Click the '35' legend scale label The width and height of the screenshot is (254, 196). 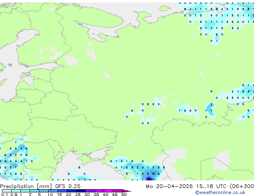tap(96, 194)
